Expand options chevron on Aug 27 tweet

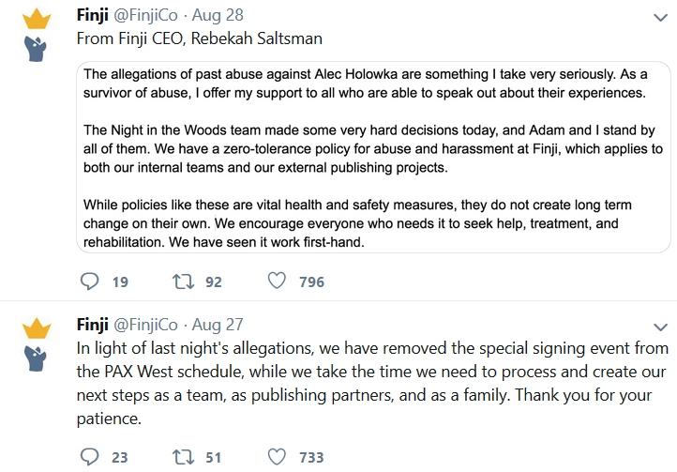661,327
